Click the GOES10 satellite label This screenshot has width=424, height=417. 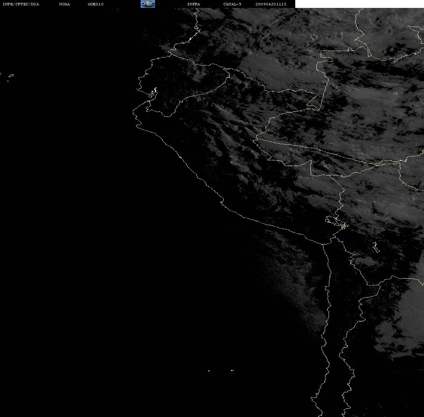pyautogui.click(x=95, y=4)
